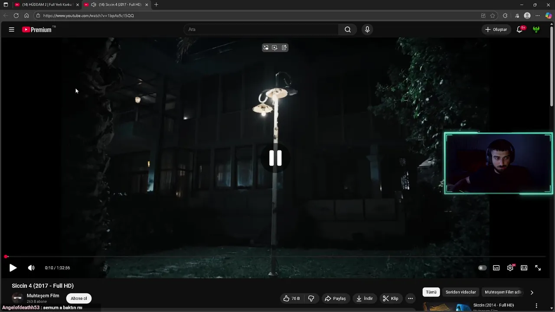Viewport: 555px width, 312px height.
Task: Open the Oluştur create menu
Action: pyautogui.click(x=496, y=29)
